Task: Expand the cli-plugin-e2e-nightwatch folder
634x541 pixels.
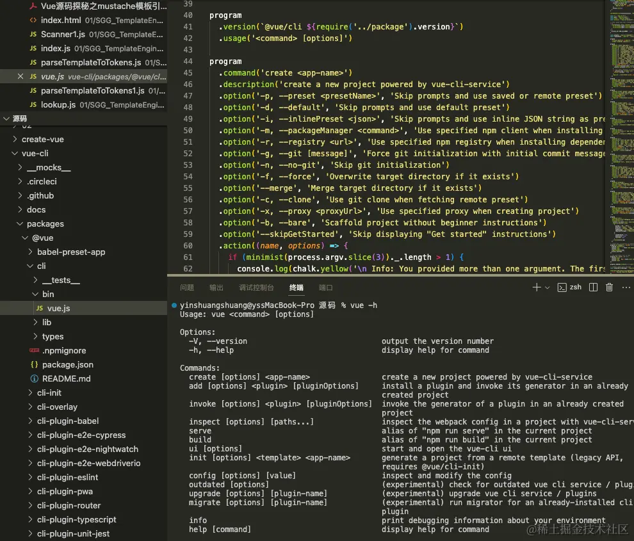Action: point(83,449)
